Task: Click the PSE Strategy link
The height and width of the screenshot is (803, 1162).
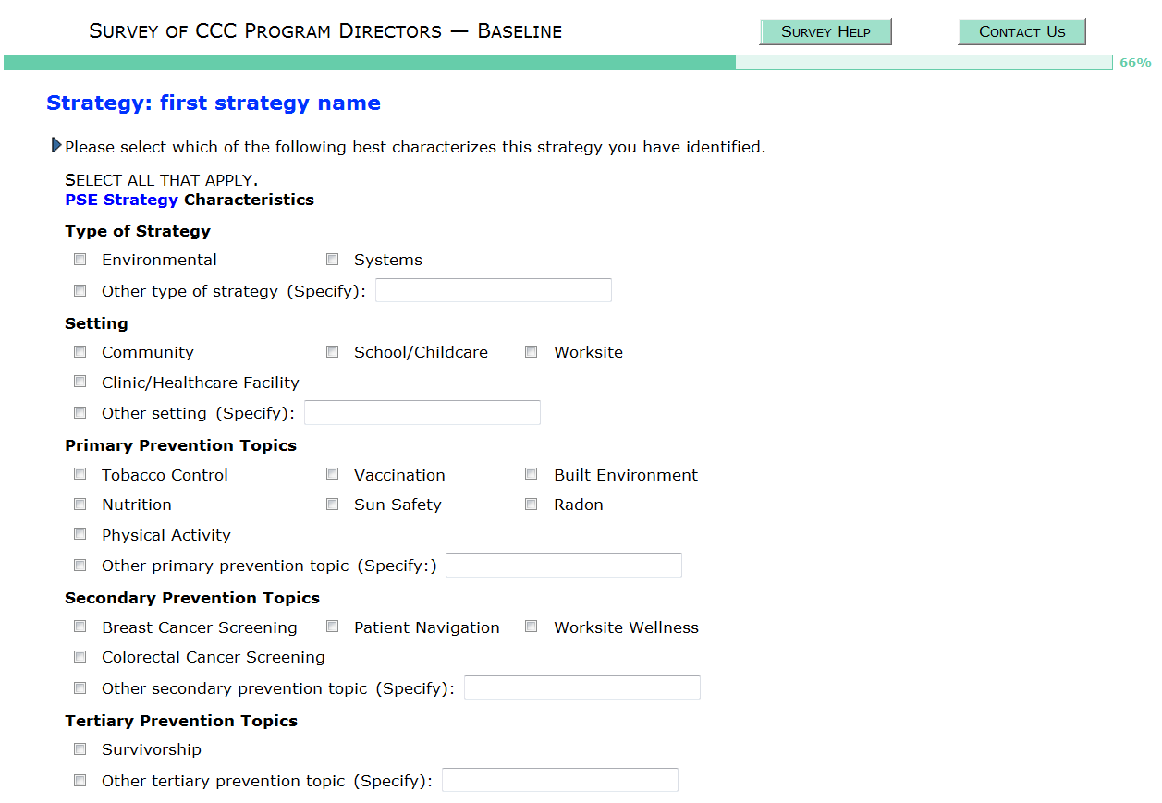Action: pos(121,200)
